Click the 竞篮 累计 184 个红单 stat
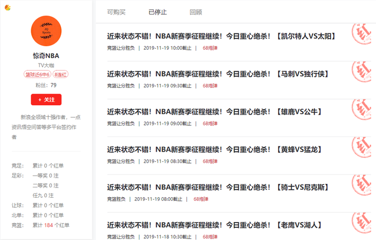The height and width of the screenshot is (240, 376). pos(40,226)
